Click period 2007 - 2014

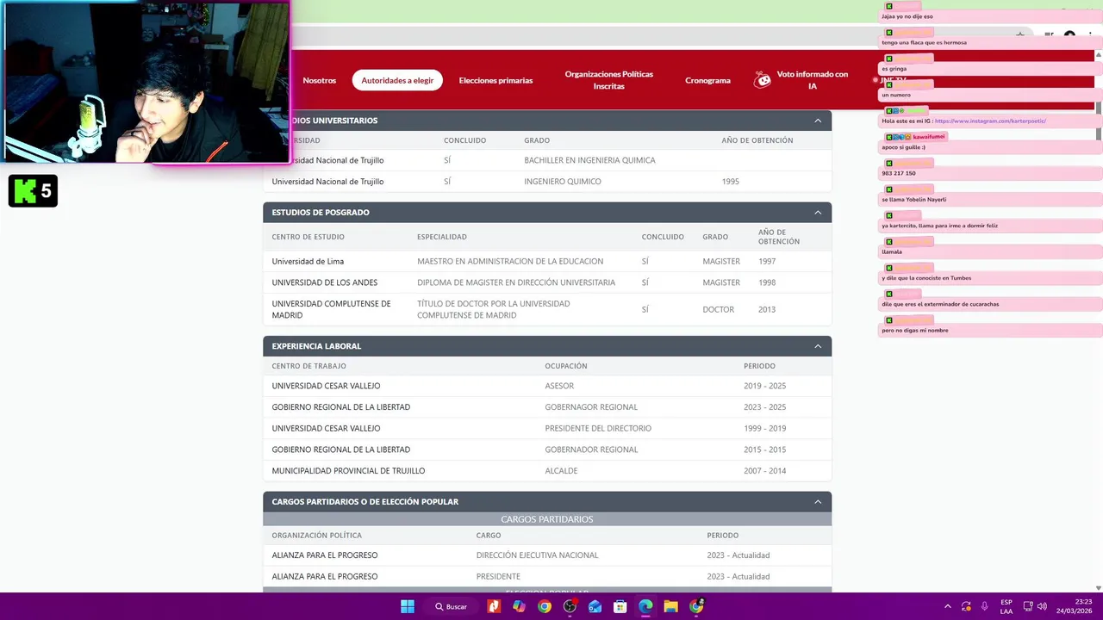[765, 471]
